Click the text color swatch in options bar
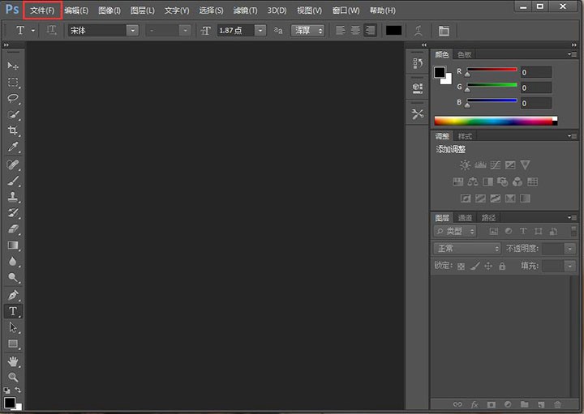 [393, 31]
